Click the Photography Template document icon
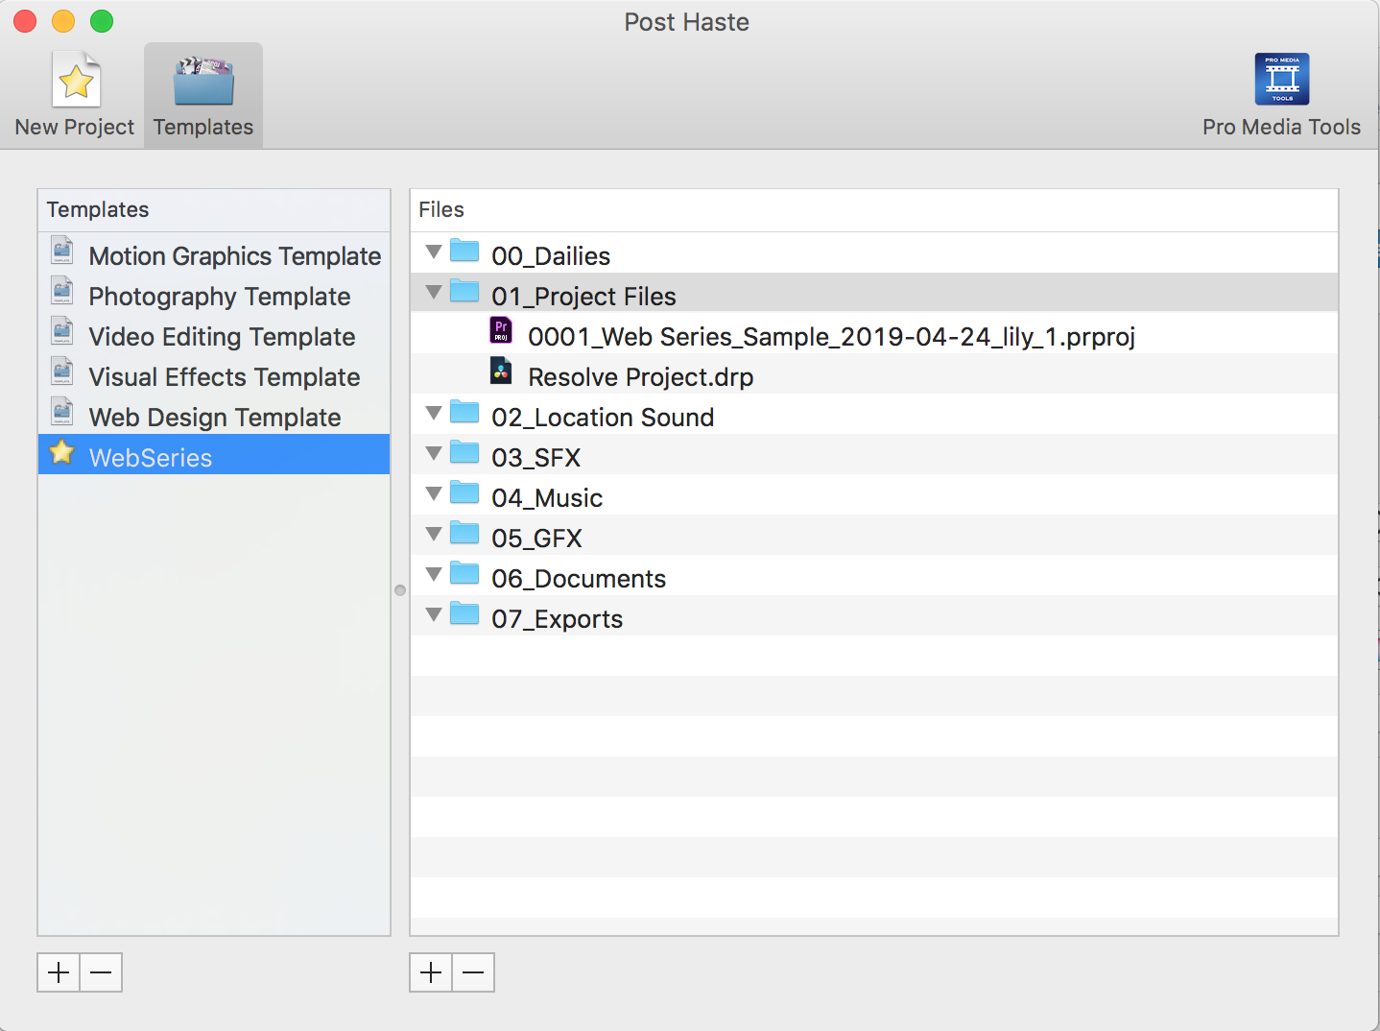This screenshot has height=1031, width=1380. [x=62, y=291]
